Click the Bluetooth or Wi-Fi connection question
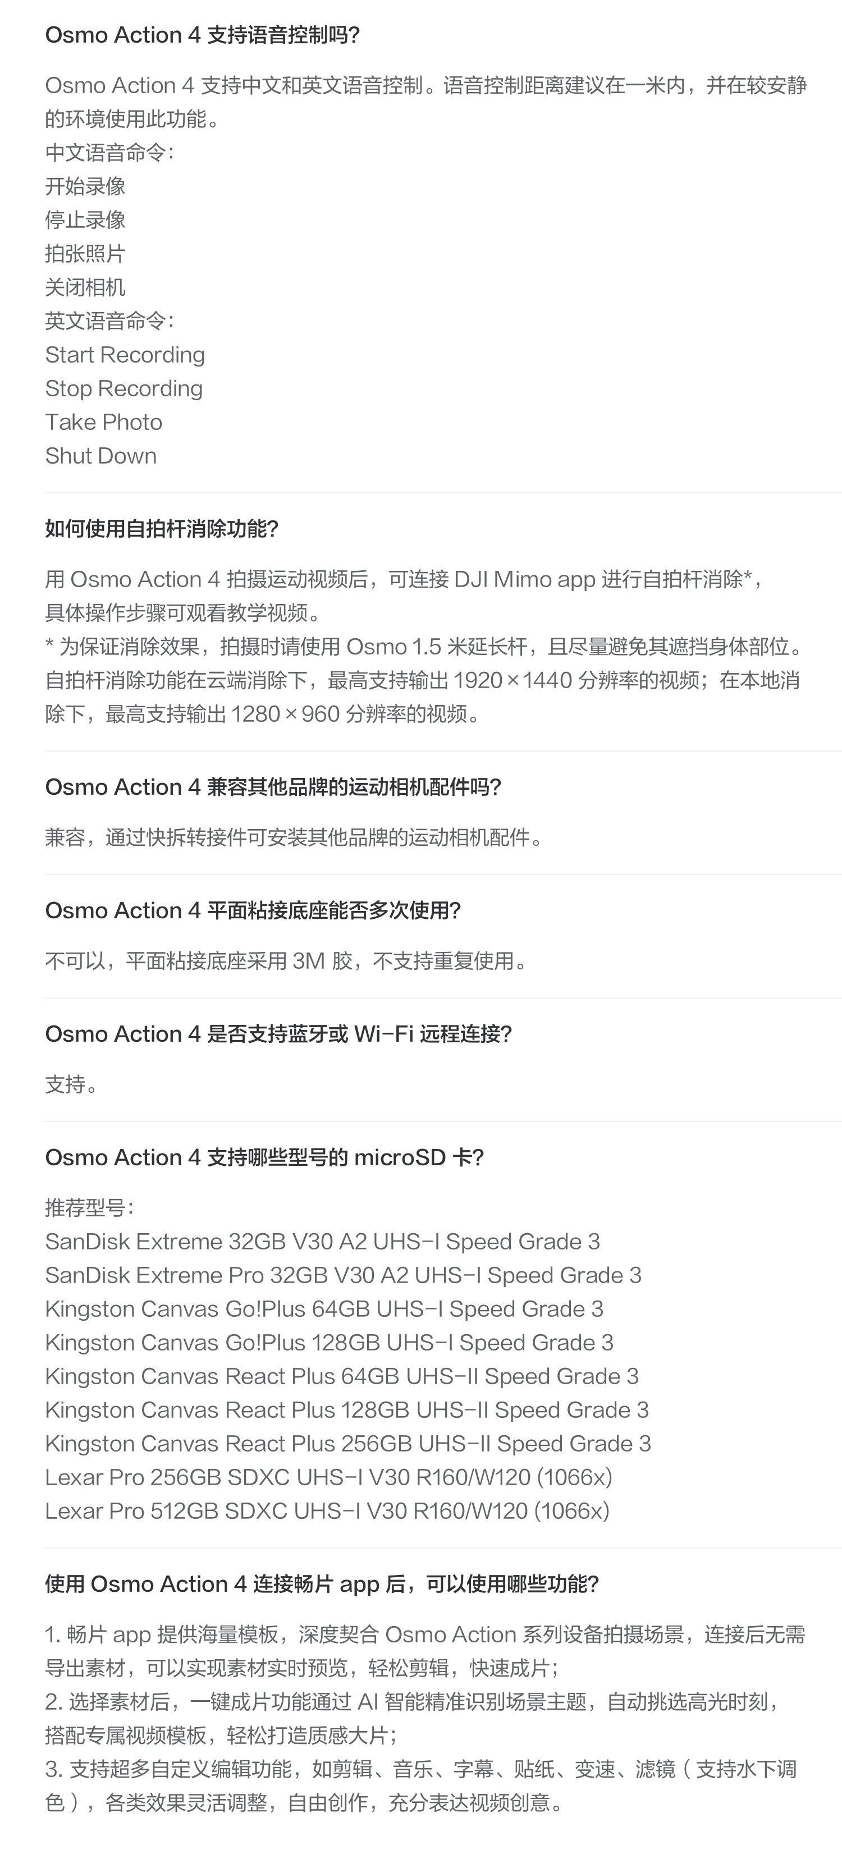This screenshot has width=842, height=1868. (x=278, y=1033)
